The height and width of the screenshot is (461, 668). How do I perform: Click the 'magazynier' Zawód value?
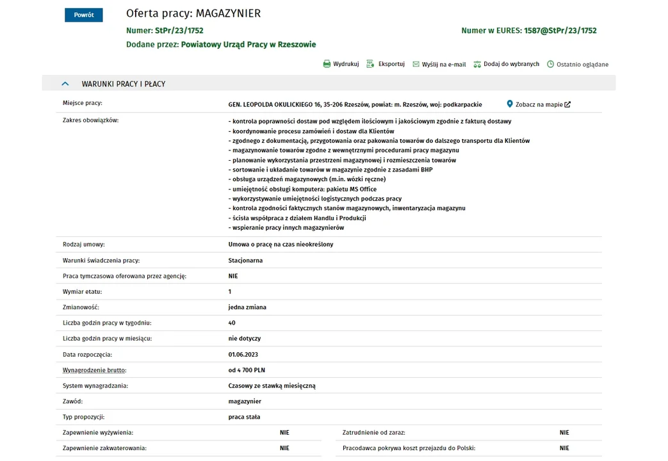(x=245, y=401)
